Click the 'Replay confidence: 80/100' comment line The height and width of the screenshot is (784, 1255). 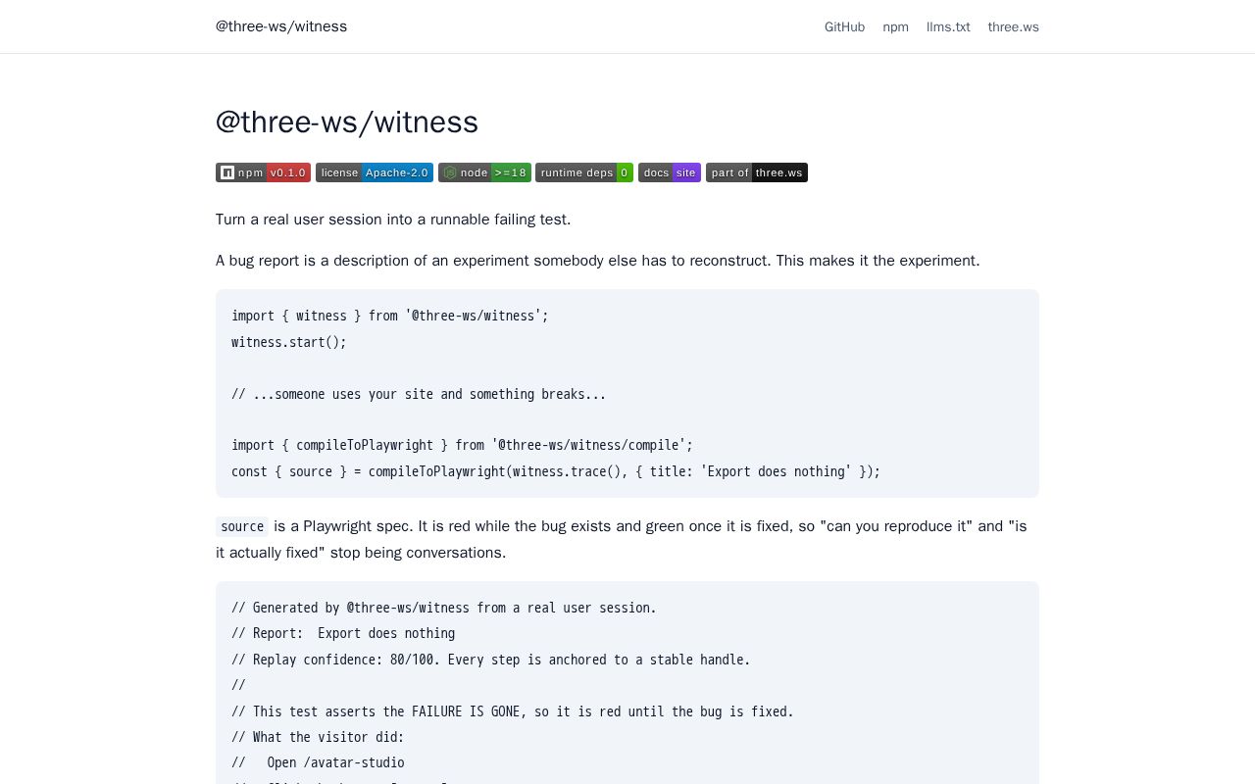[x=490, y=660]
